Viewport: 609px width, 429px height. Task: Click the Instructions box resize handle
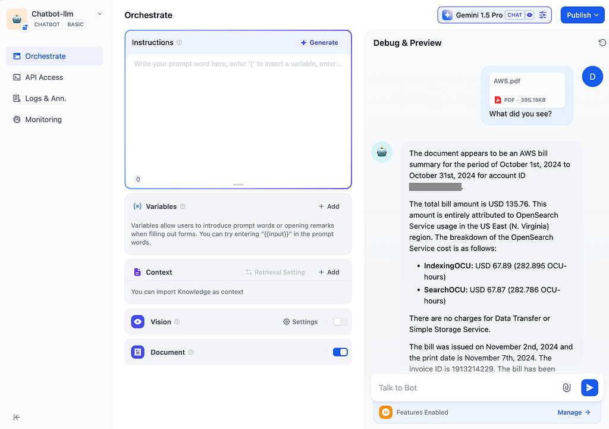coord(238,185)
